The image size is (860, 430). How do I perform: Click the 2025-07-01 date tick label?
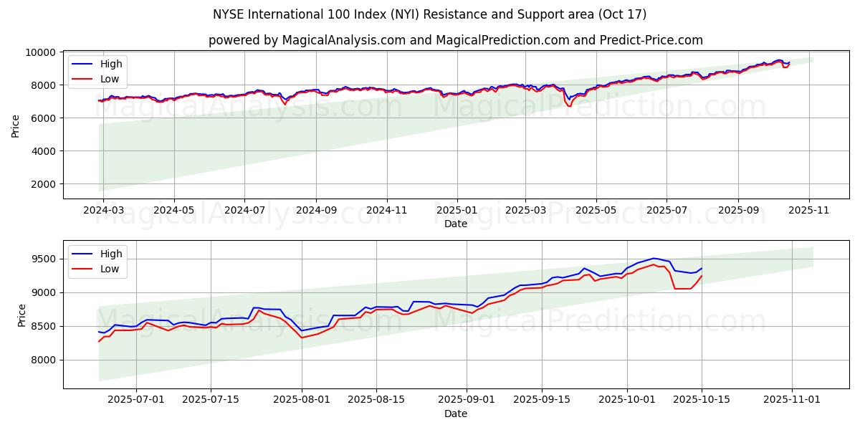136,401
